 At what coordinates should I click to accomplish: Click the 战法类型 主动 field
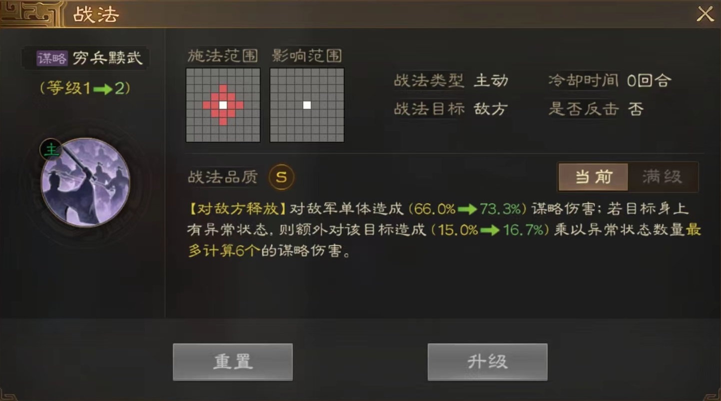click(451, 80)
